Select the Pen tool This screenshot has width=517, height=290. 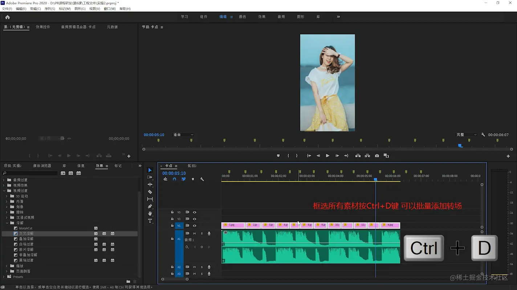150,206
